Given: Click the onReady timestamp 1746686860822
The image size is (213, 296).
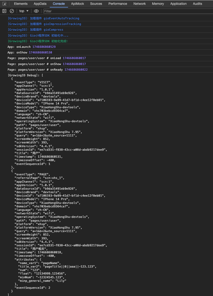Looking at the screenshot, I should tap(76, 70).
